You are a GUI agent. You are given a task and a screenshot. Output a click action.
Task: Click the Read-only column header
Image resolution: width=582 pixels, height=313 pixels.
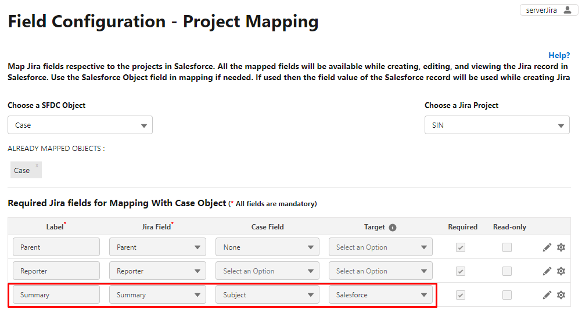509,227
